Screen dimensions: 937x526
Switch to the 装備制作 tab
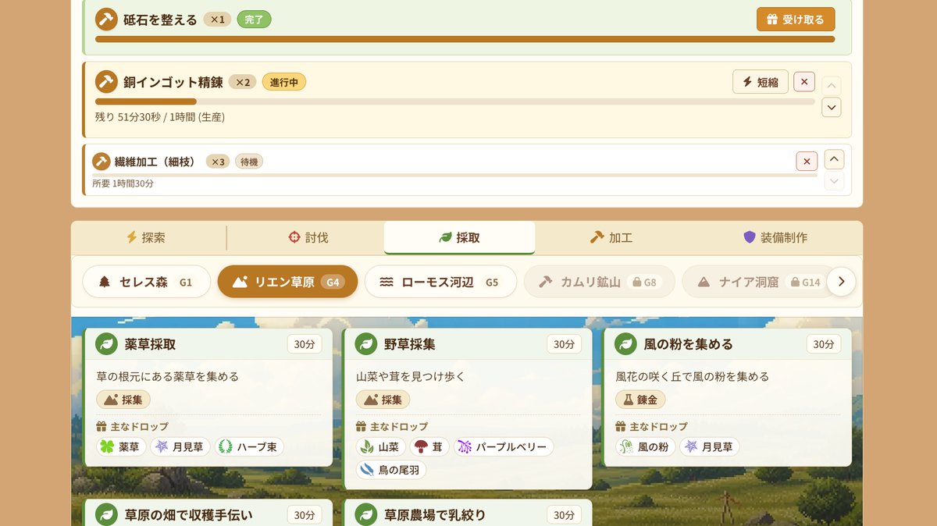click(x=775, y=238)
